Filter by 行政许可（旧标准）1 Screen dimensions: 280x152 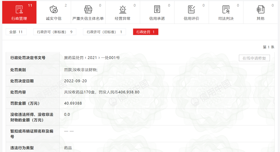pos(104,32)
